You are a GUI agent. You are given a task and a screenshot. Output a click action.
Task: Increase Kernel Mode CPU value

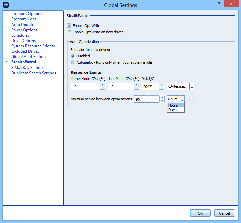pos(103,85)
